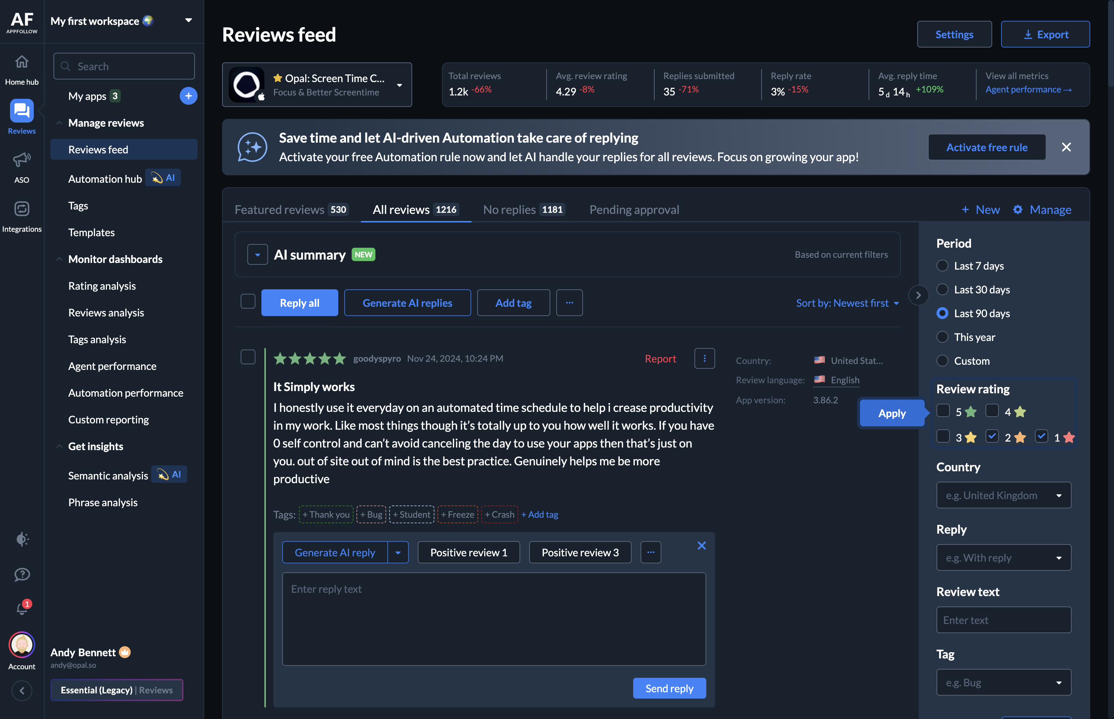
Task: Collapse the sidebar with back arrow
Action: [22, 690]
